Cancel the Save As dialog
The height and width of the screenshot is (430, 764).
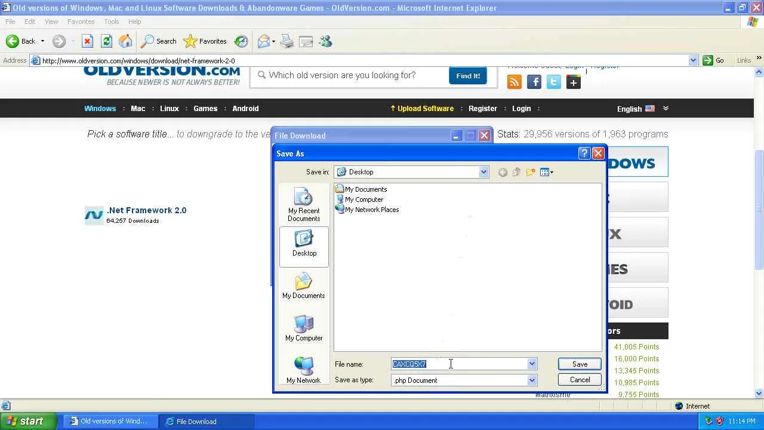[580, 380]
